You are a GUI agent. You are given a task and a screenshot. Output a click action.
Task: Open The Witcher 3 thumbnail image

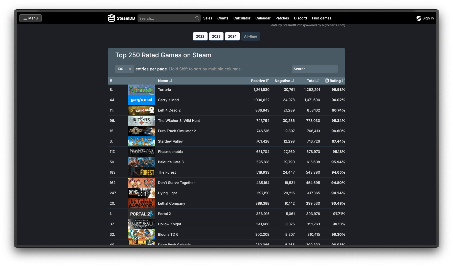coord(141,121)
